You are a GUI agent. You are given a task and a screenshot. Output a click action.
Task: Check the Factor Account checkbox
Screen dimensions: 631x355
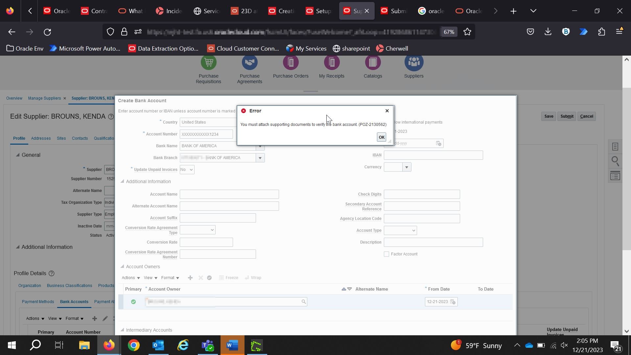(x=386, y=254)
